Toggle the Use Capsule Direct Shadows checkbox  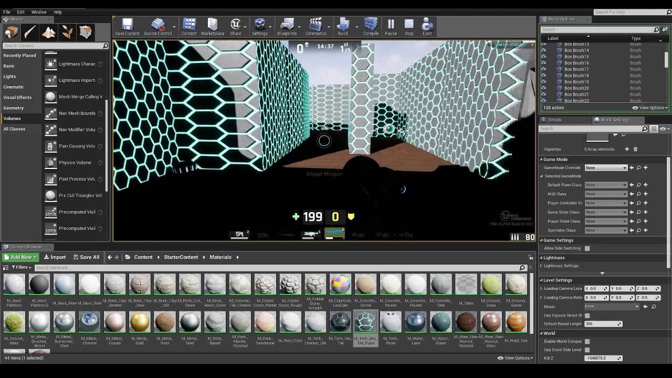coord(587,316)
